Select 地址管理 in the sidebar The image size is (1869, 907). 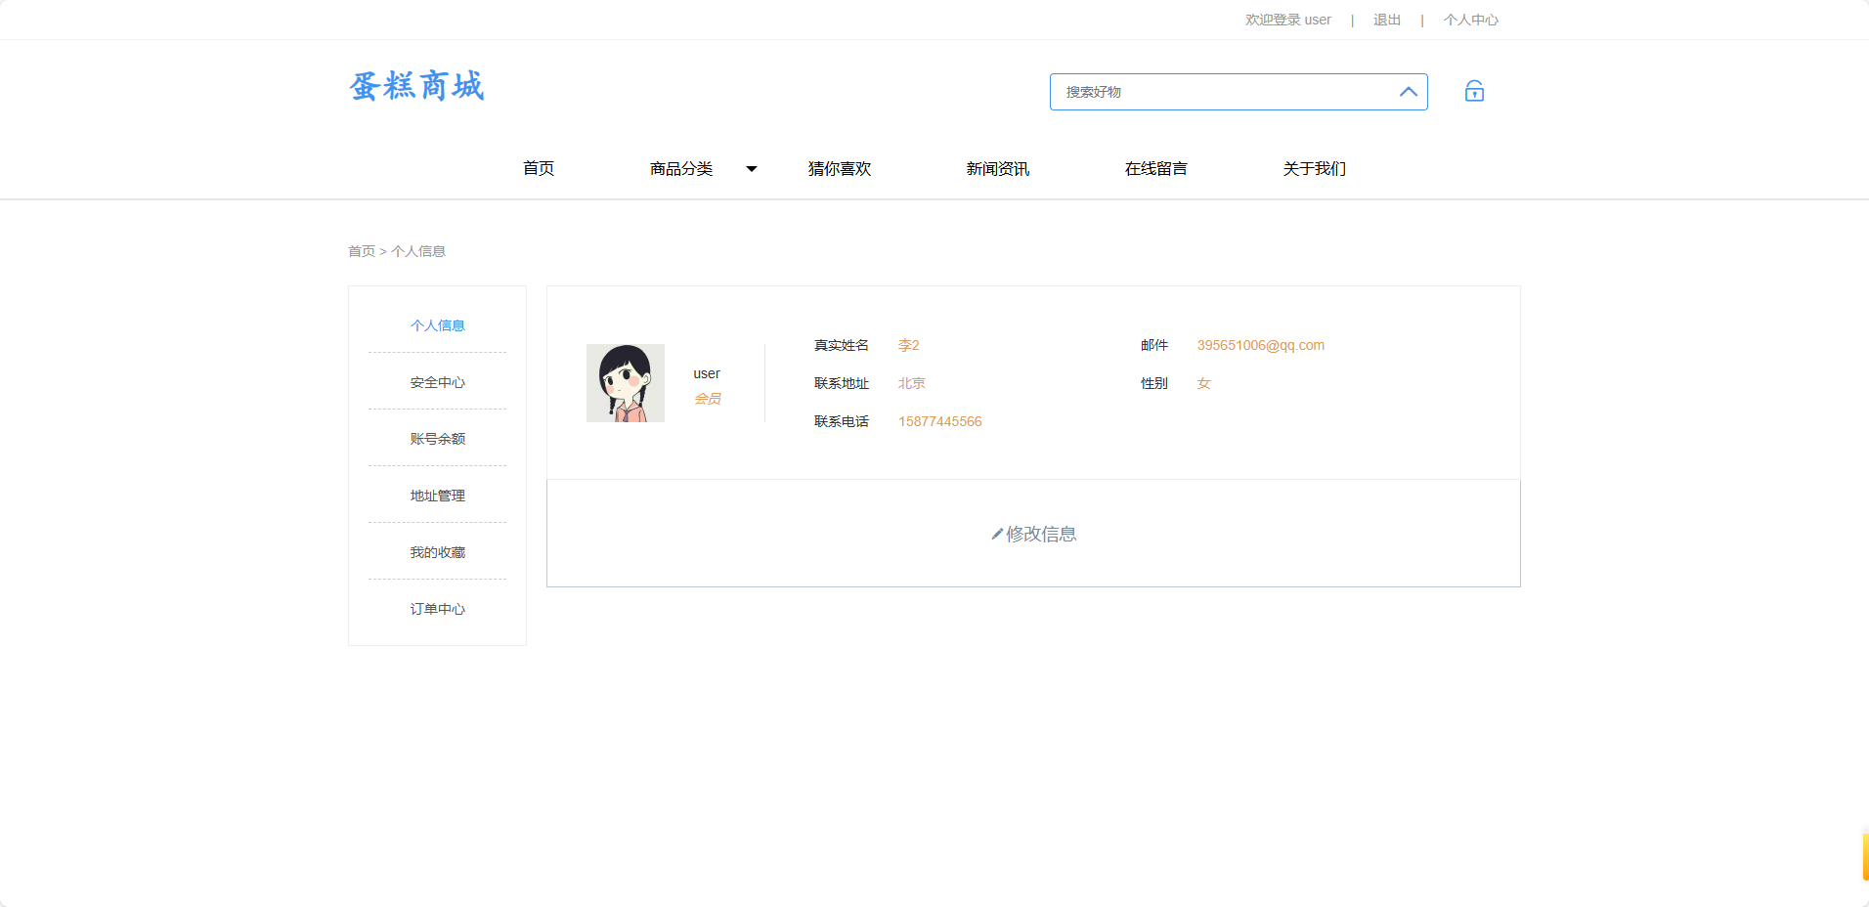coord(437,495)
